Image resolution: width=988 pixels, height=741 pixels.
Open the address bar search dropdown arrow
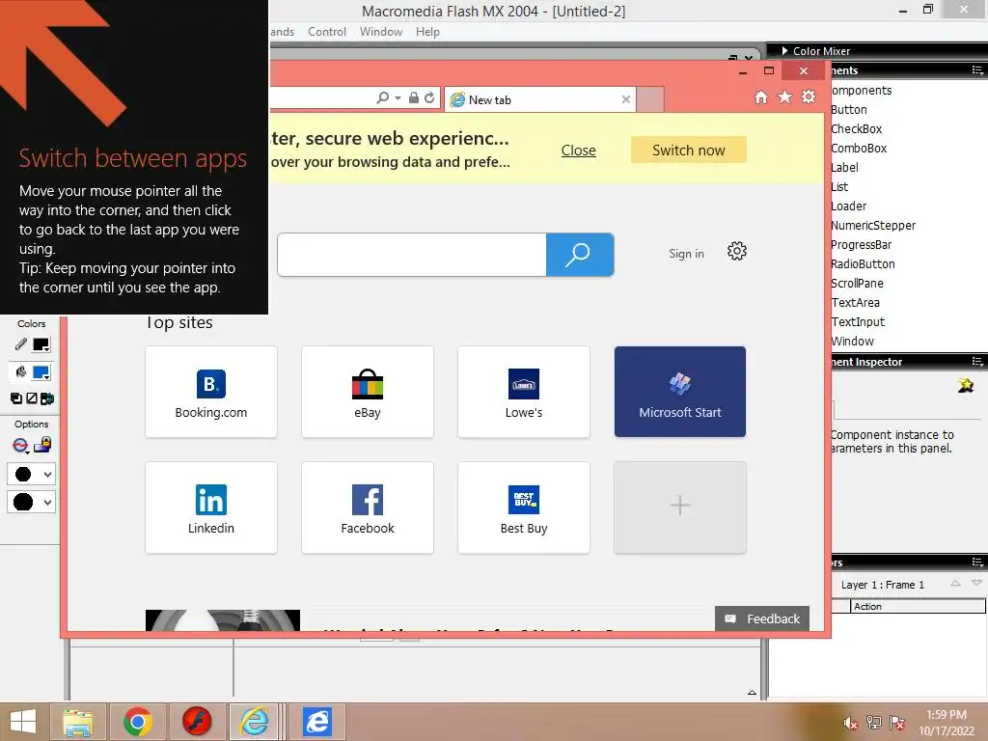coord(398,97)
